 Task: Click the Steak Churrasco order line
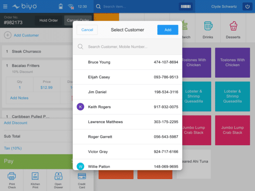click(x=37, y=51)
